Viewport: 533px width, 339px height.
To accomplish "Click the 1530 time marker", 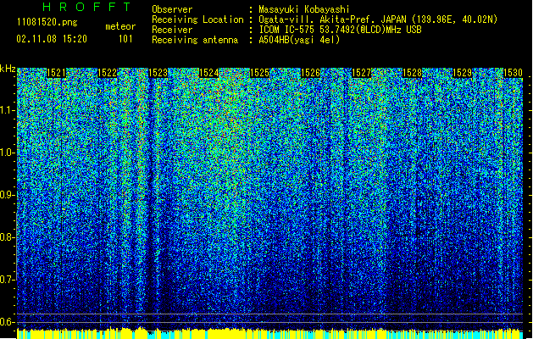I will [513, 73].
